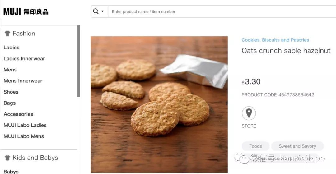Open the Accessories category

point(18,114)
